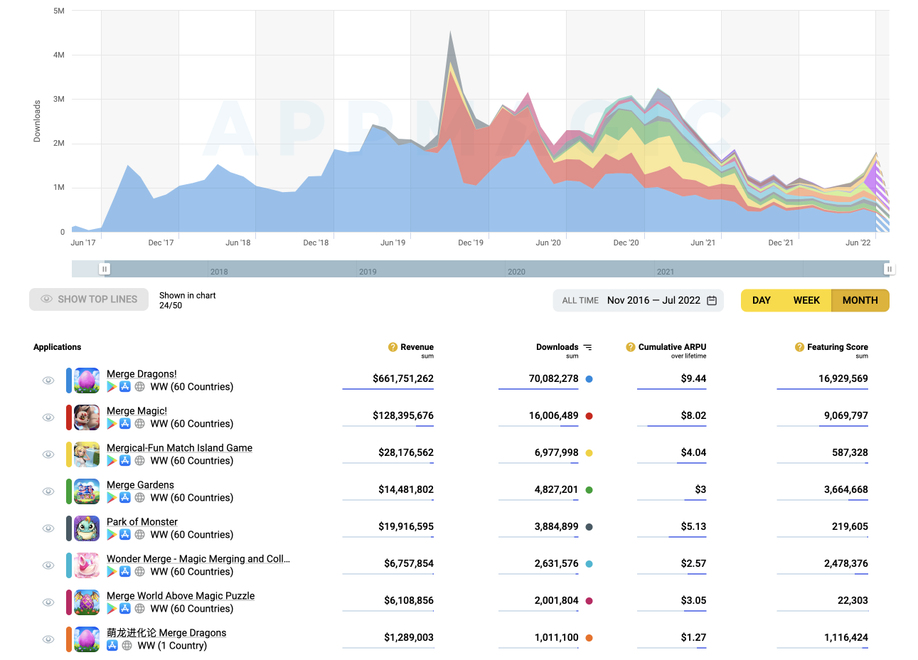Screen dimensions: 918x660
Task: Click the Cumulative ARPU help icon
Action: coord(630,347)
